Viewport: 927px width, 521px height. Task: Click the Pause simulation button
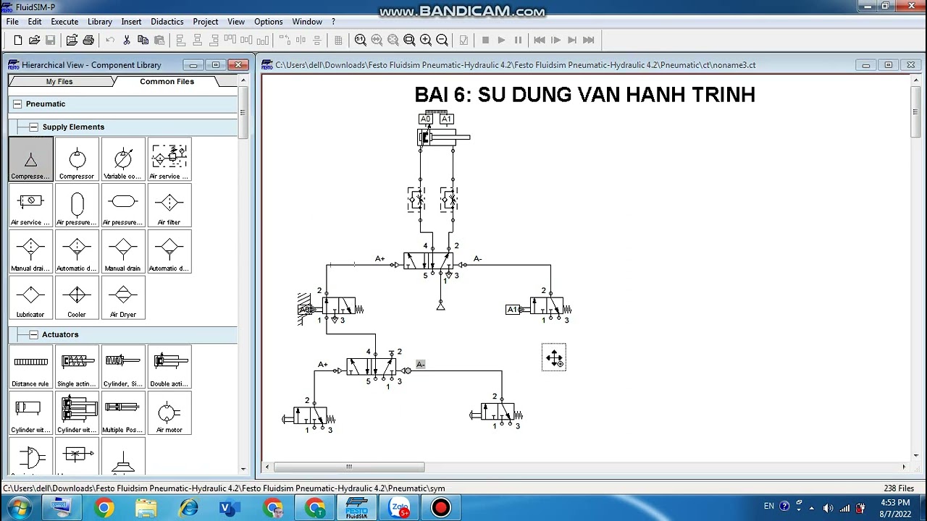pyautogui.click(x=518, y=40)
